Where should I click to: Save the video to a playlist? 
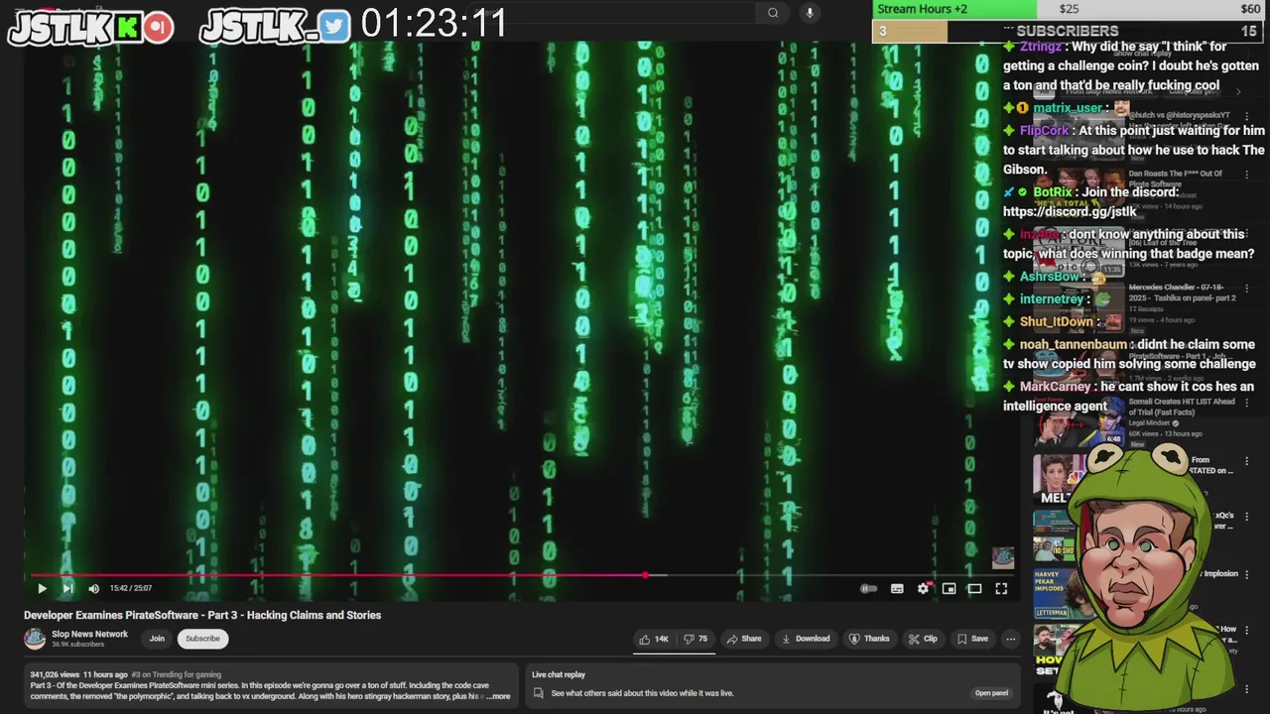click(x=971, y=639)
